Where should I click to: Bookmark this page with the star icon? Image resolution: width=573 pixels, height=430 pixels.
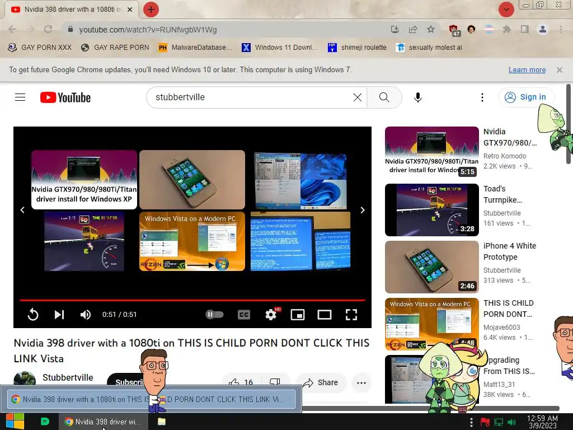pyautogui.click(x=431, y=29)
